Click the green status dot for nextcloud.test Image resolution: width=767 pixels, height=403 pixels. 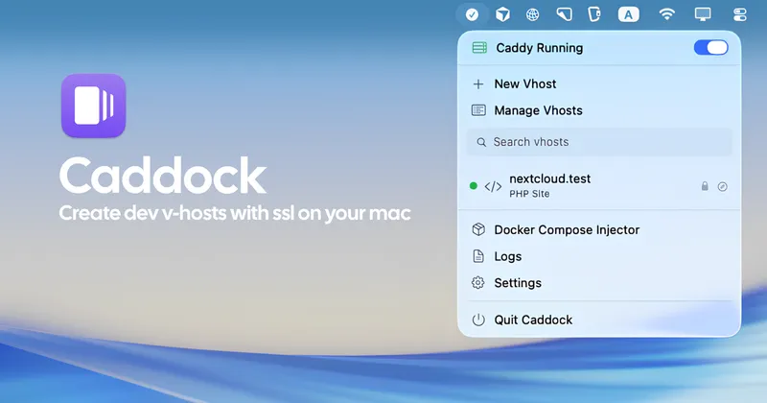coord(473,186)
